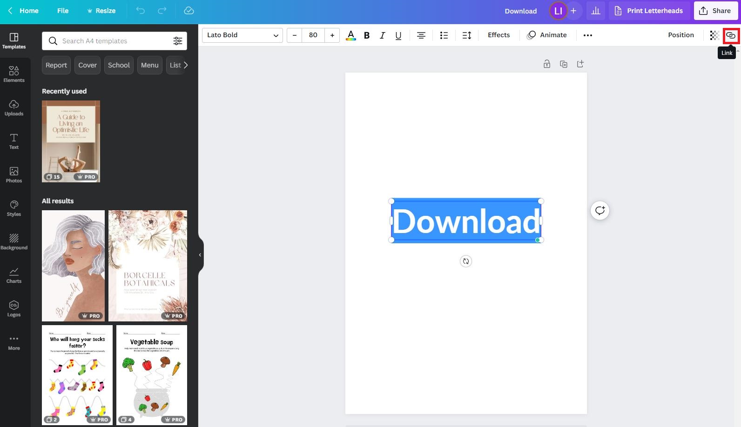741x427 pixels.
Task: Duplicate the page
Action: (564, 64)
